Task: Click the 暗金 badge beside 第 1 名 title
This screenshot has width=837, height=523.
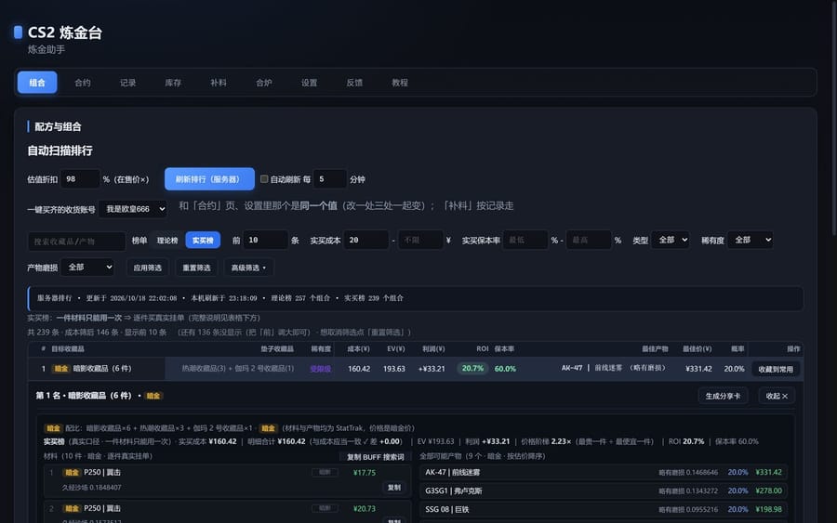Action: pos(153,396)
